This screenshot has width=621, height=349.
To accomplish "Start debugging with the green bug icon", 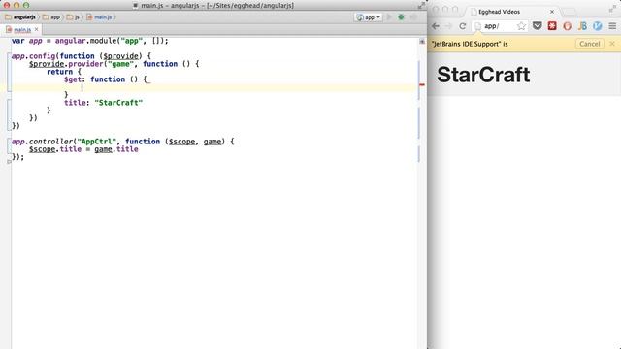I will coord(401,17).
